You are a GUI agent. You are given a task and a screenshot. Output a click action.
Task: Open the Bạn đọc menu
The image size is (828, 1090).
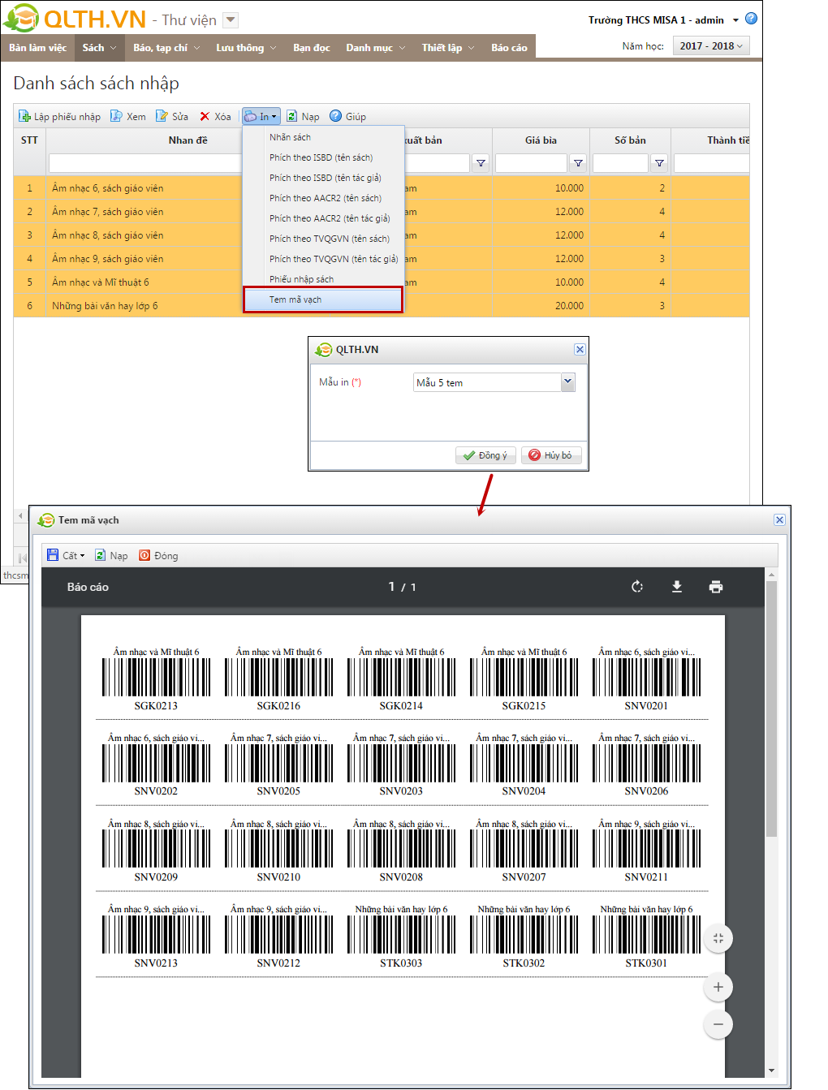(x=312, y=47)
